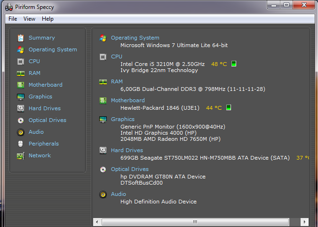318x227 pixels.
Task: Click the Summary icon in the sidebar
Action: (x=21, y=38)
